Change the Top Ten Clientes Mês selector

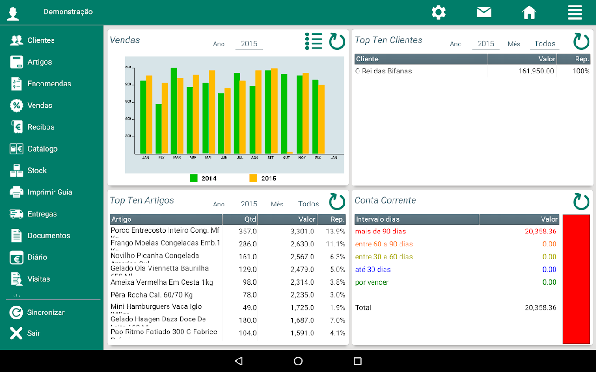(544, 44)
